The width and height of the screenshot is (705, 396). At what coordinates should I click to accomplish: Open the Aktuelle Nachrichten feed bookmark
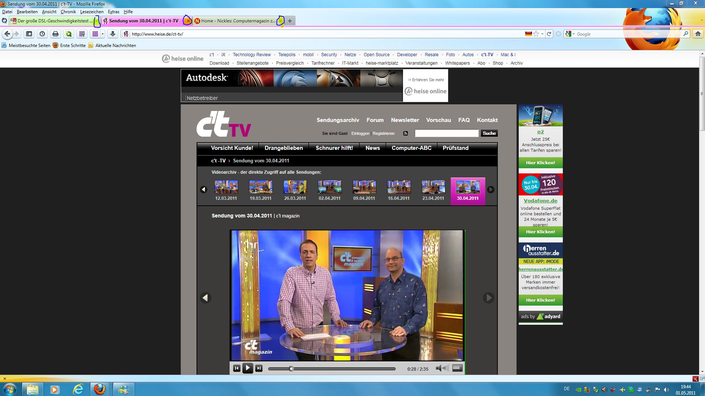point(112,46)
